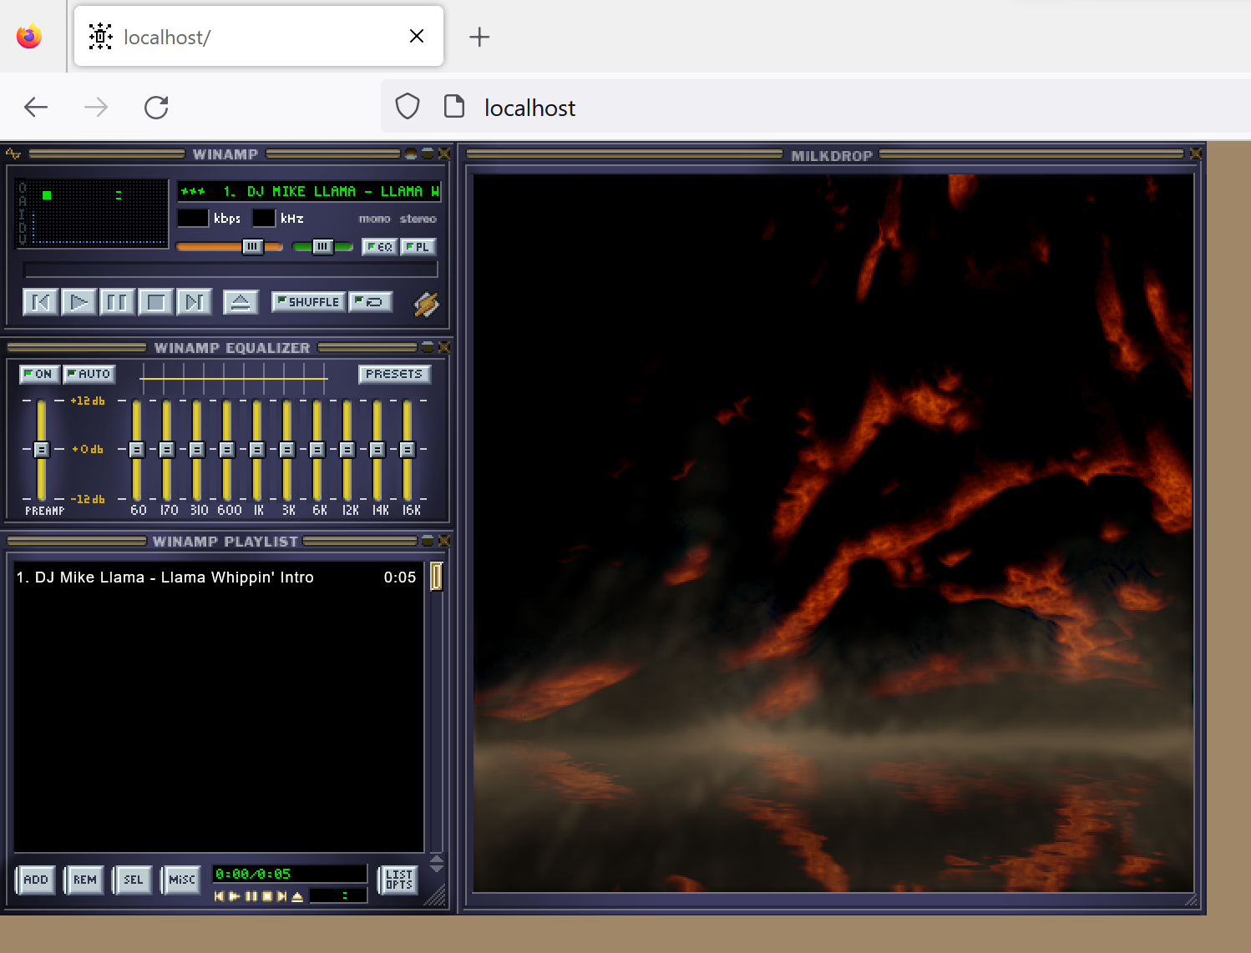Click the tracking protection shield icon
This screenshot has width=1251, height=953.
[x=408, y=107]
